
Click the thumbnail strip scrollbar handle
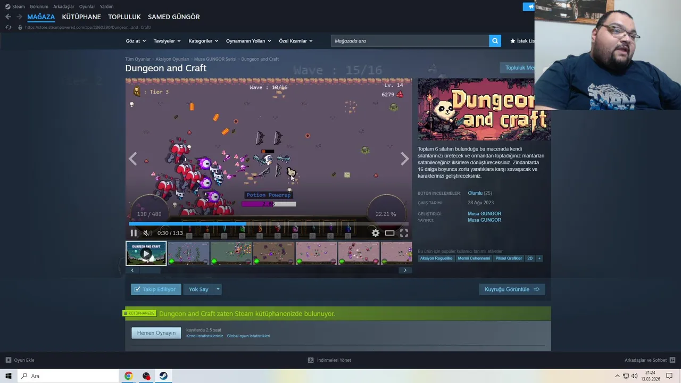(x=150, y=270)
